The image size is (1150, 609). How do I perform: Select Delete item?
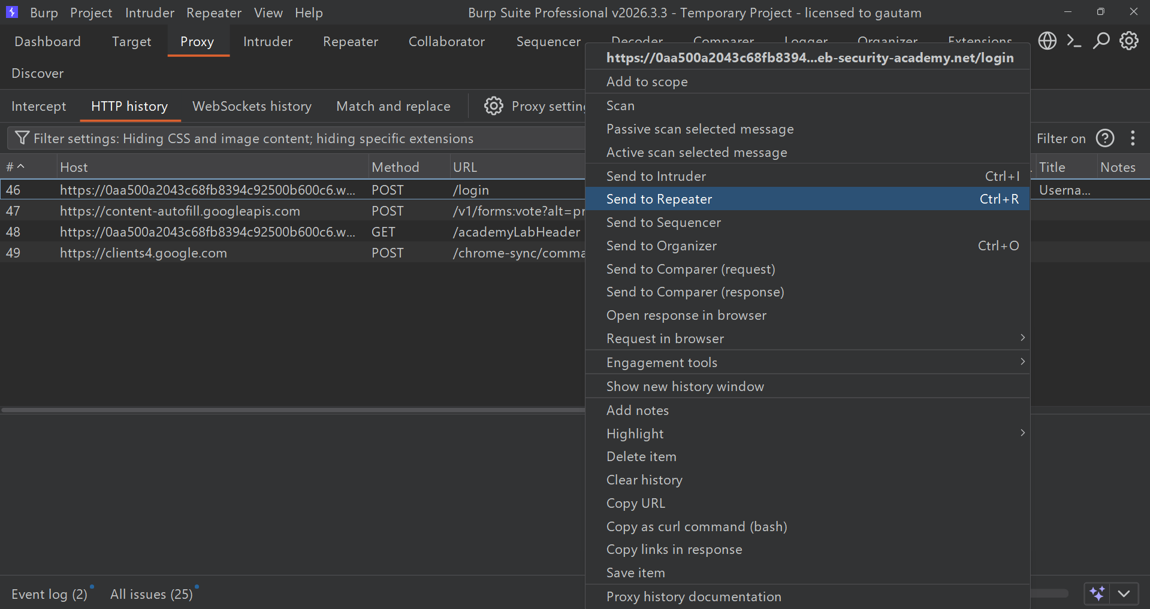point(807,456)
